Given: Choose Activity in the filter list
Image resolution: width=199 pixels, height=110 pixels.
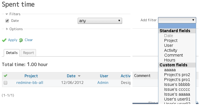Looking at the screenshot, I should coord(170,50).
